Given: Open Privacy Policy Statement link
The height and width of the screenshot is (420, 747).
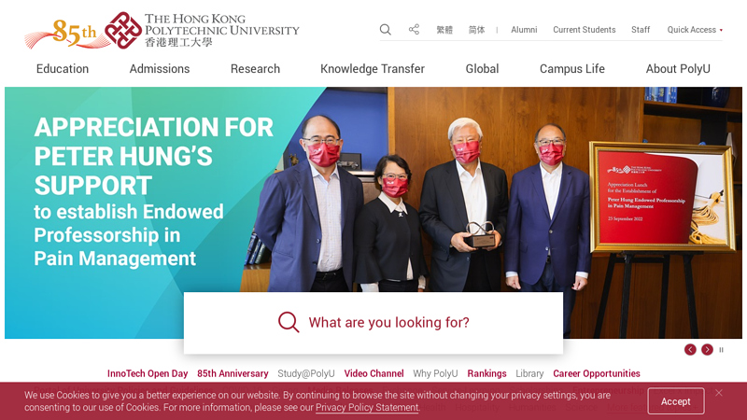Looking at the screenshot, I should tap(367, 408).
